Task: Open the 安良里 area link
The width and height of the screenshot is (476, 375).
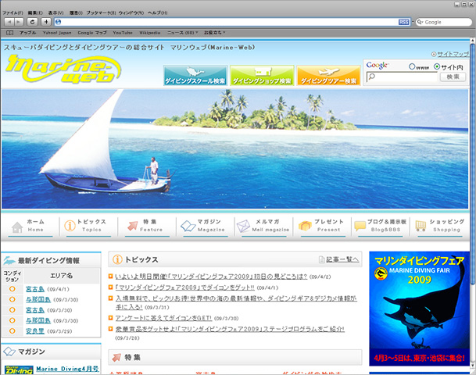Action: click(35, 331)
